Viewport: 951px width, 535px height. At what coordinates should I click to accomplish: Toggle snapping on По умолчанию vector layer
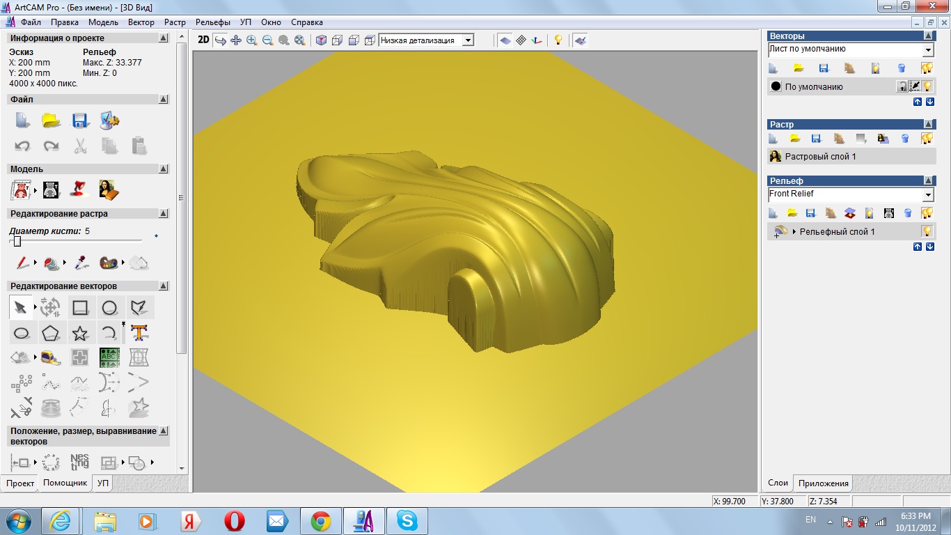point(915,86)
